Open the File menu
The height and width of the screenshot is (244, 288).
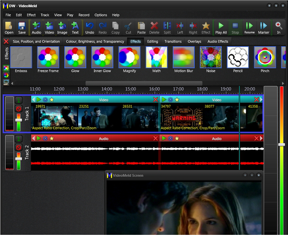(8, 15)
